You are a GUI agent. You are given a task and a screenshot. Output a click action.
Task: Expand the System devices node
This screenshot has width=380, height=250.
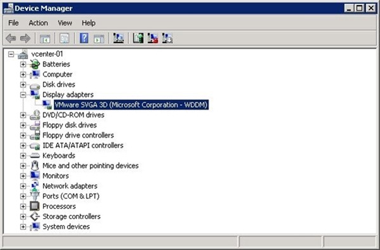point(23,227)
